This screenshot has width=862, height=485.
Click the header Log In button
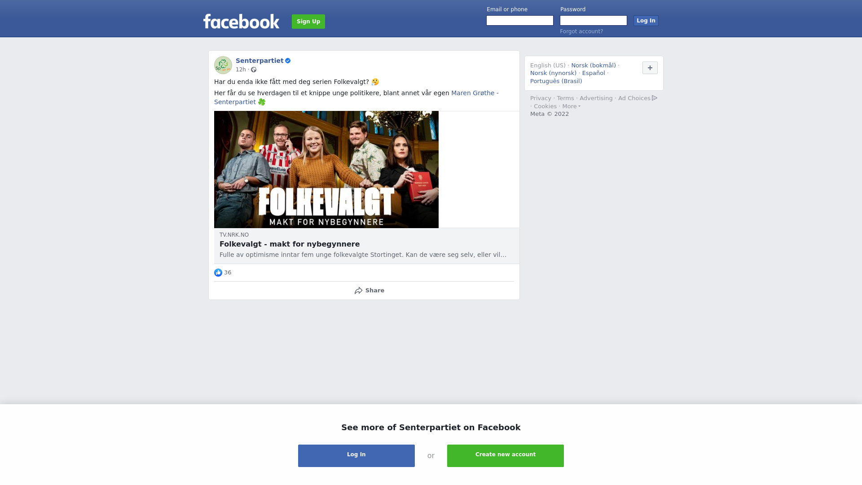pos(646,21)
